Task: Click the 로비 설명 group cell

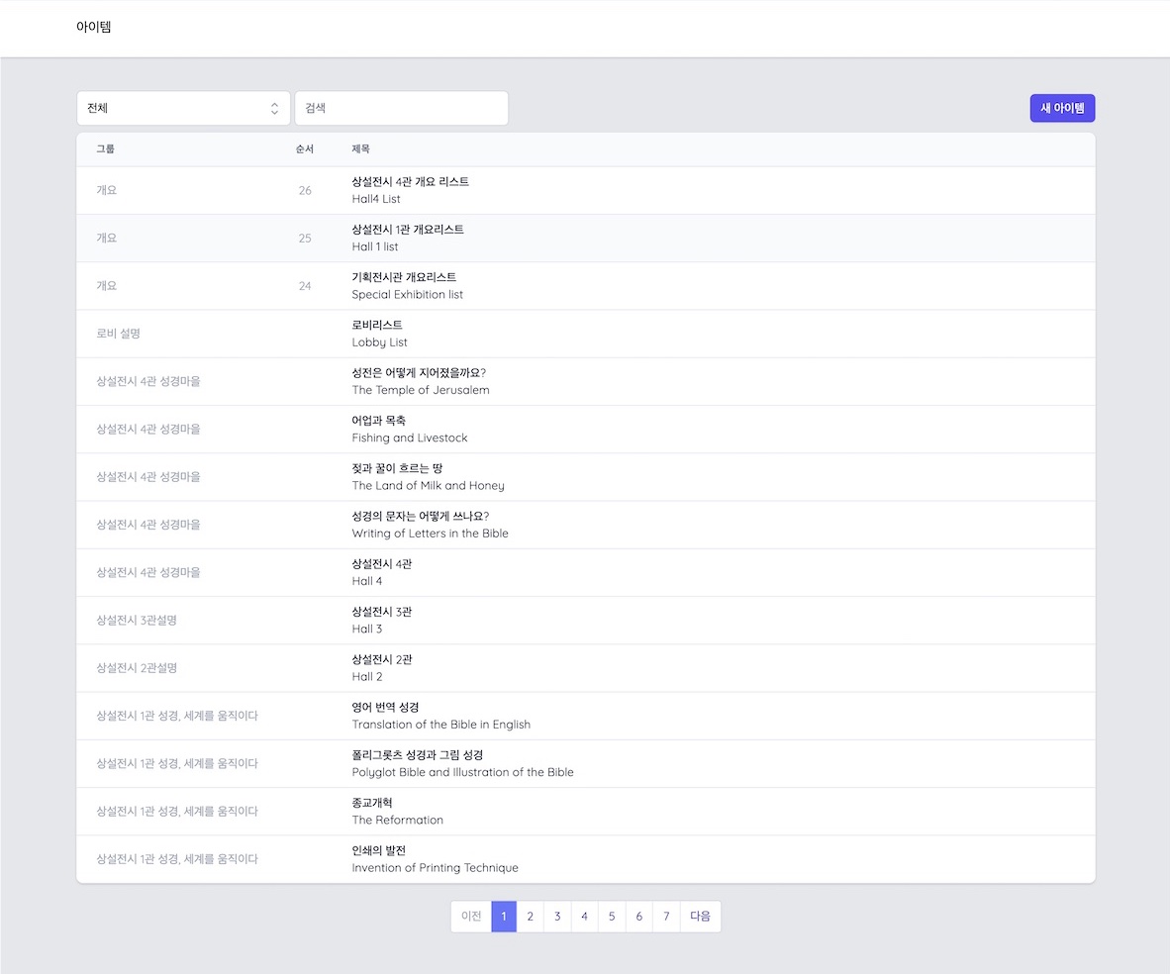Action: point(118,334)
